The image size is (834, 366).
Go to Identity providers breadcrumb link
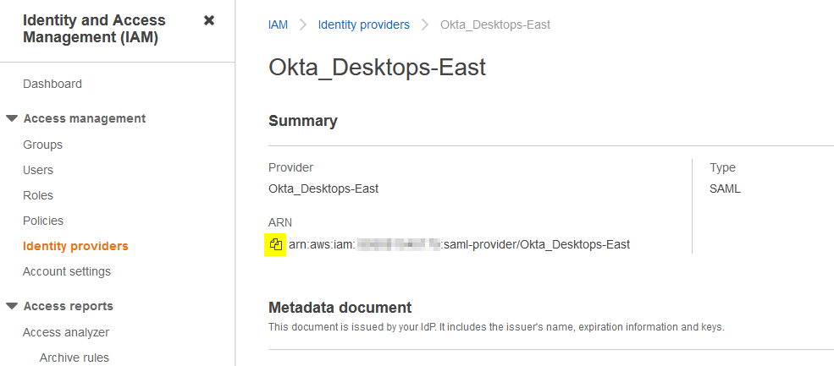point(364,25)
